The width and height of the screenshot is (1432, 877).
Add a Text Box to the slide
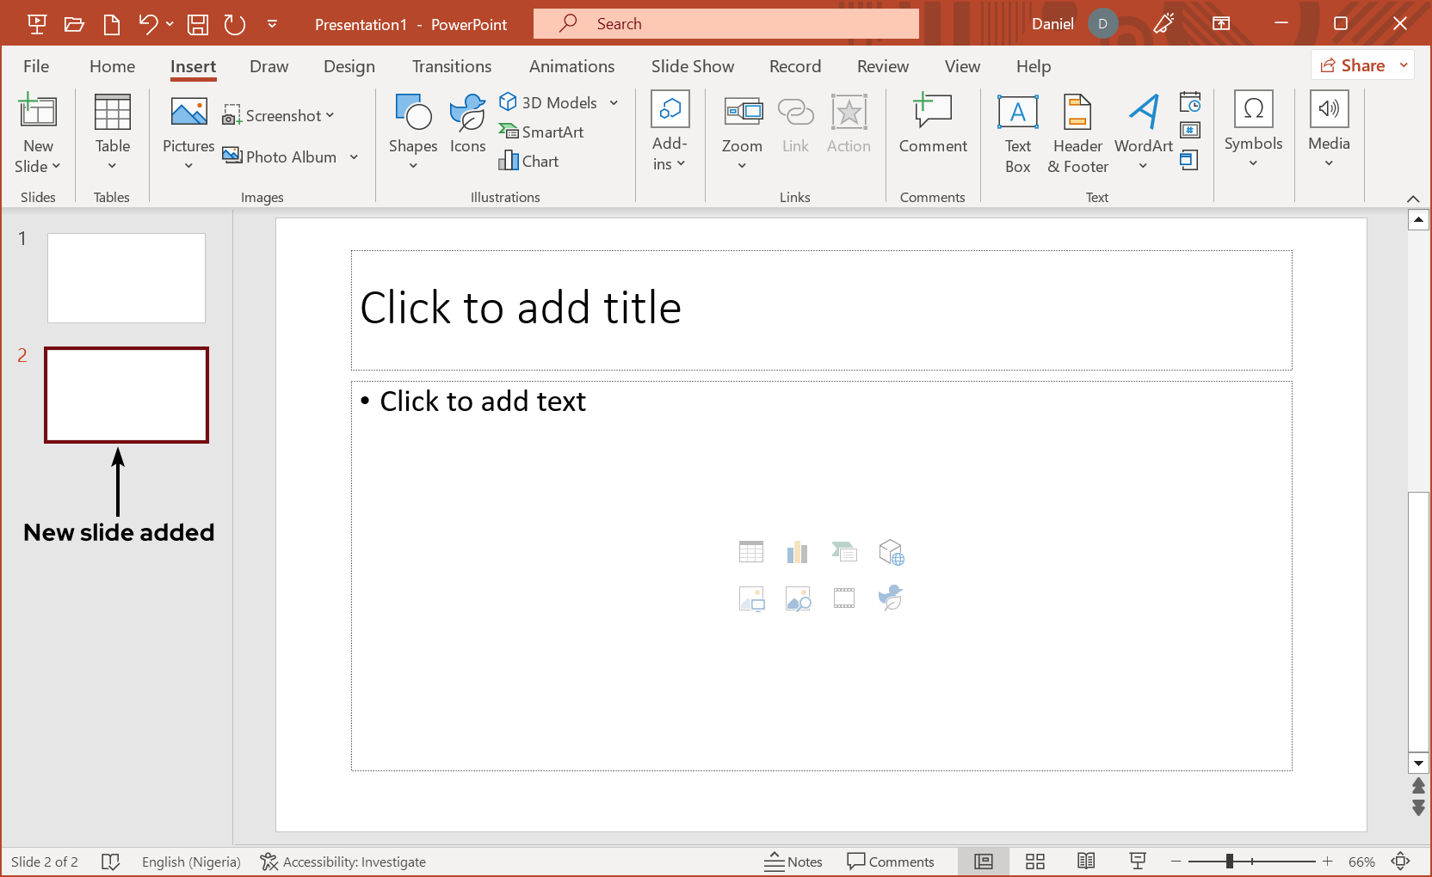[x=1017, y=133]
